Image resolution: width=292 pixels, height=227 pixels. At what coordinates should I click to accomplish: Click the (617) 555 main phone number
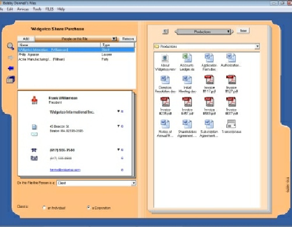coord(62,150)
